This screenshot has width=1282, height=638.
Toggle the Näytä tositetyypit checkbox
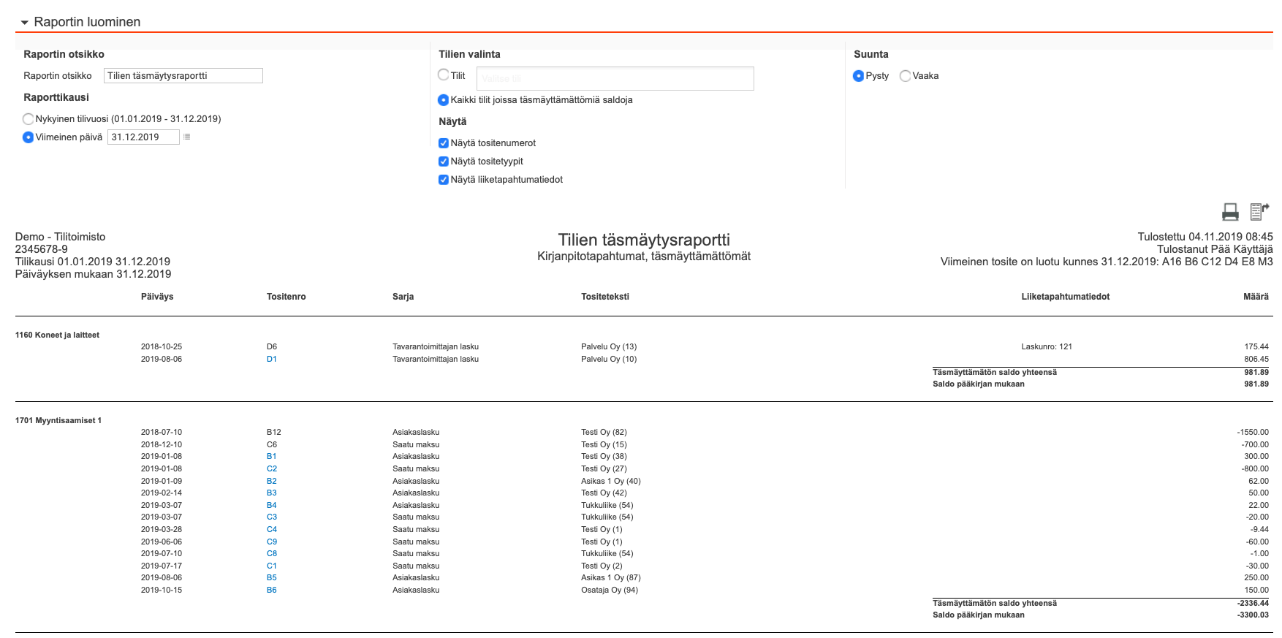pos(444,162)
